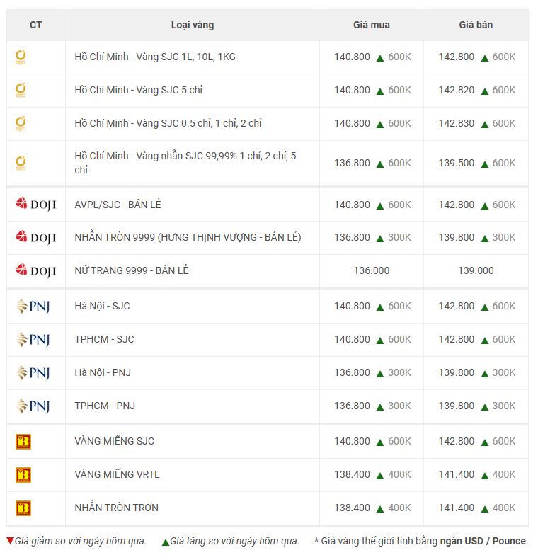Click the VÀNG MIẾNG VRTL gold type

[x=117, y=474]
